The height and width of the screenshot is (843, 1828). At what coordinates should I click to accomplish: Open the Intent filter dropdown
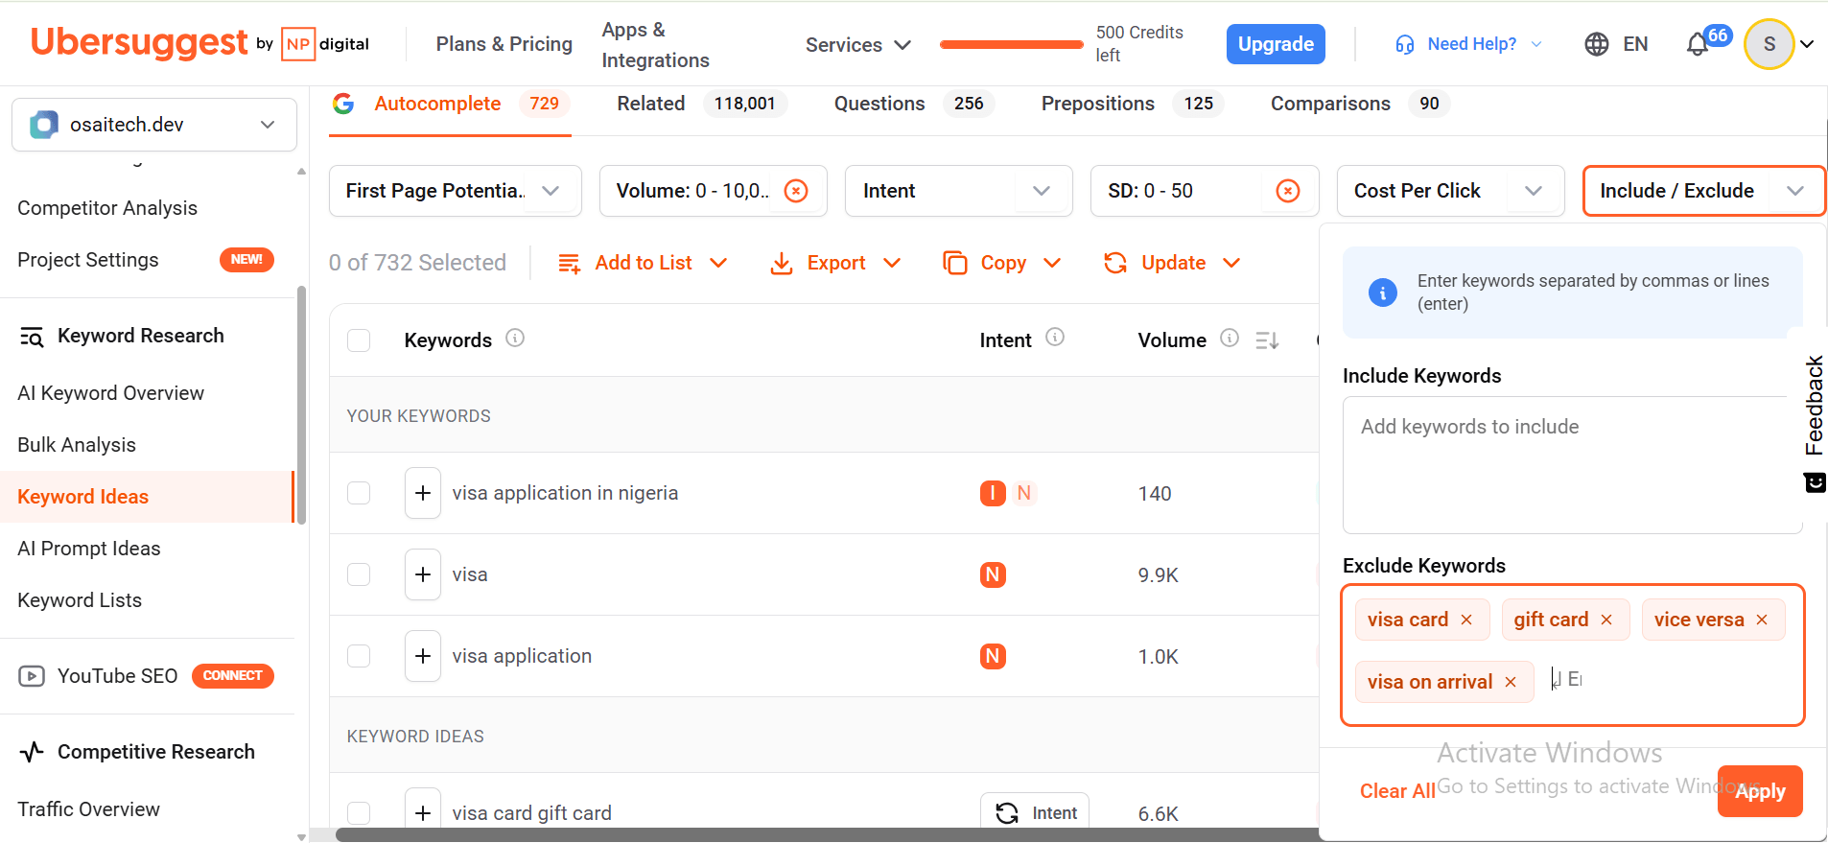tap(959, 191)
